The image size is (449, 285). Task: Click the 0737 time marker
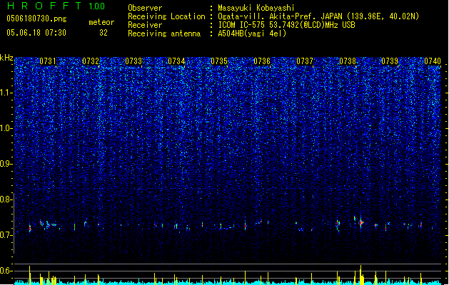[x=305, y=61]
